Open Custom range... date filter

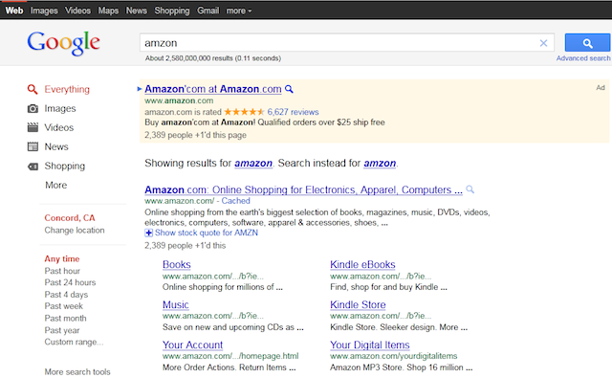tap(74, 342)
